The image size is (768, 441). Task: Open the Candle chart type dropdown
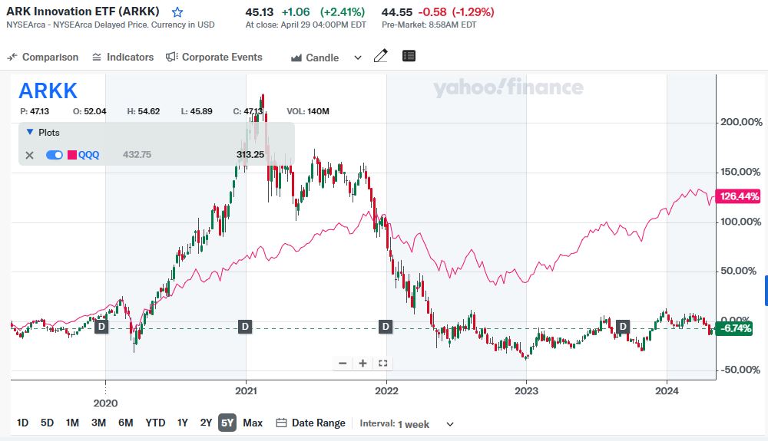tap(326, 58)
